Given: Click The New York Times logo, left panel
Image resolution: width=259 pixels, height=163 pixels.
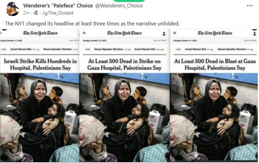Looking at the screenshot, I should (x=40, y=33).
